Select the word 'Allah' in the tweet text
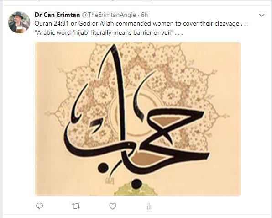This screenshot has height=218, width=272. coord(107,23)
